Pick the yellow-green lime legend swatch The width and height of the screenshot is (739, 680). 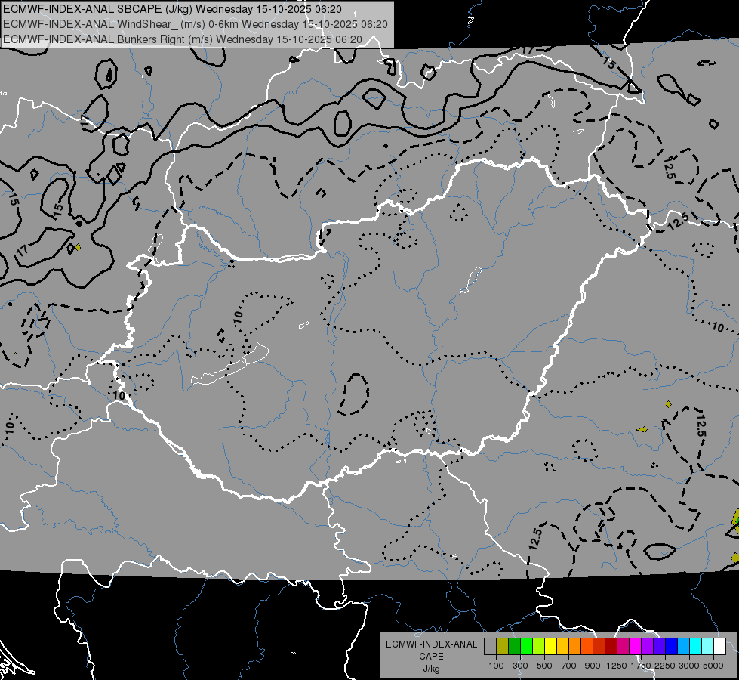click(x=539, y=647)
